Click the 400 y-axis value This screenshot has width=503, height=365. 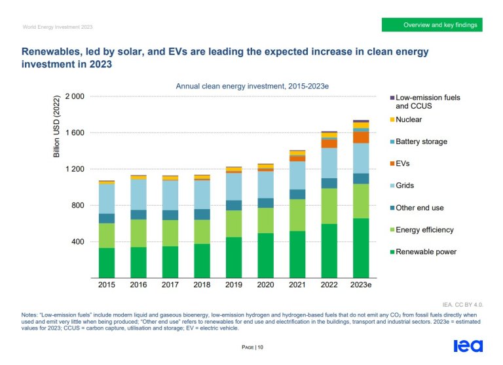click(78, 241)
